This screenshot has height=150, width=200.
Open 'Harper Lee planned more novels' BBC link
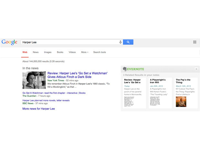[x=46, y=100]
